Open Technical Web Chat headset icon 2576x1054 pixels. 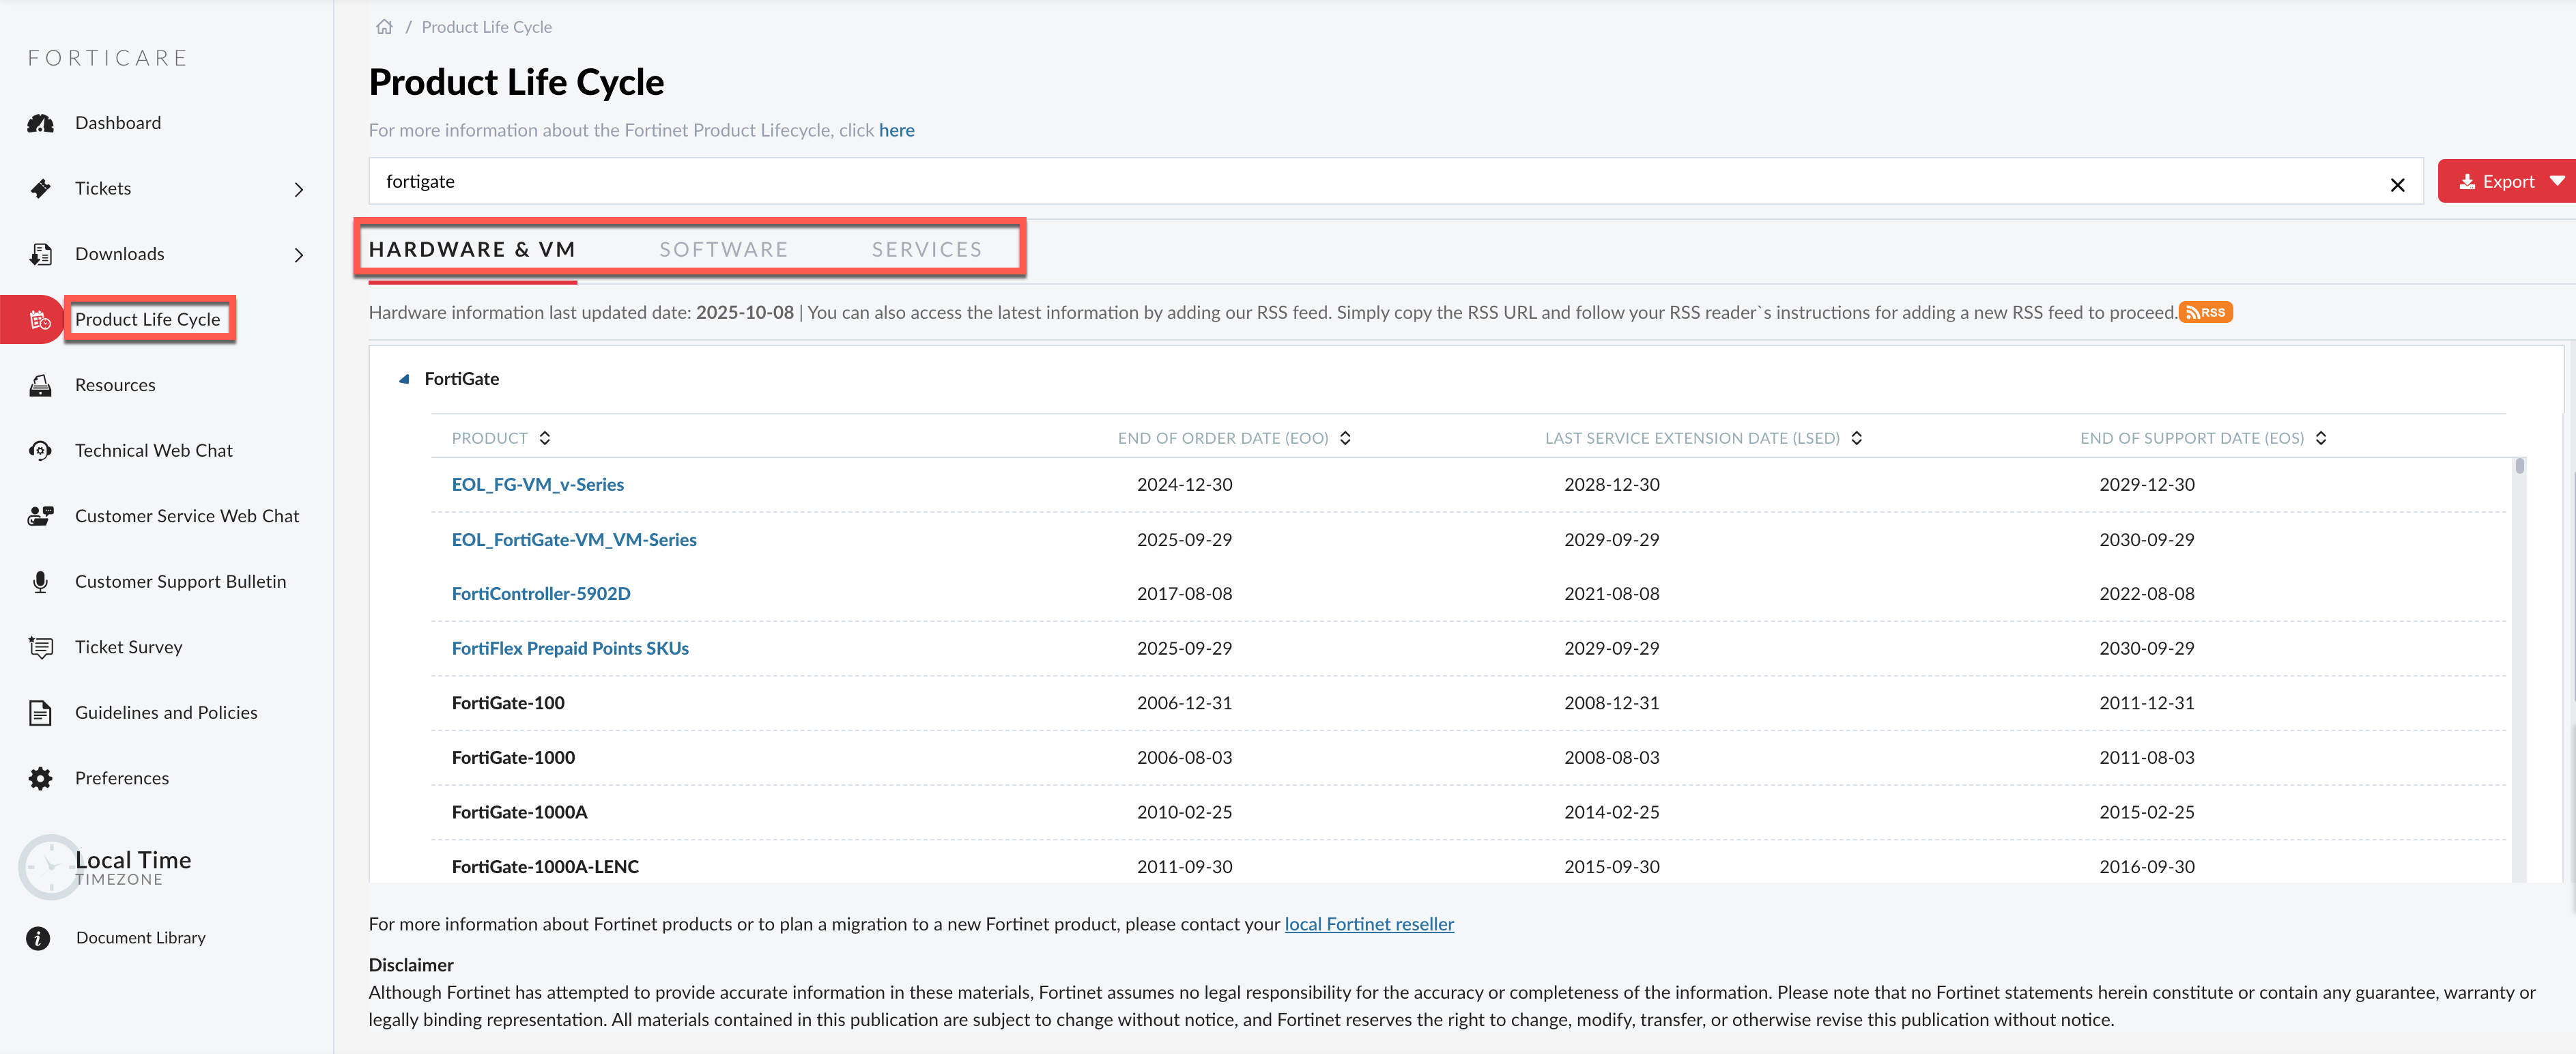click(40, 451)
